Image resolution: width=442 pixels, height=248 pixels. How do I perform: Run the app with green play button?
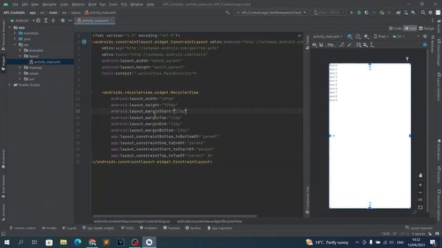point(352,12)
